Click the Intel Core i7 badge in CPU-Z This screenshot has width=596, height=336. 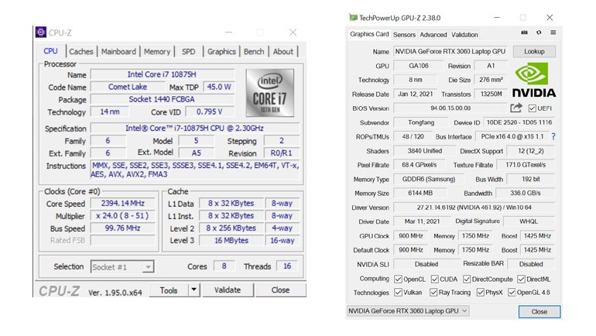(270, 93)
